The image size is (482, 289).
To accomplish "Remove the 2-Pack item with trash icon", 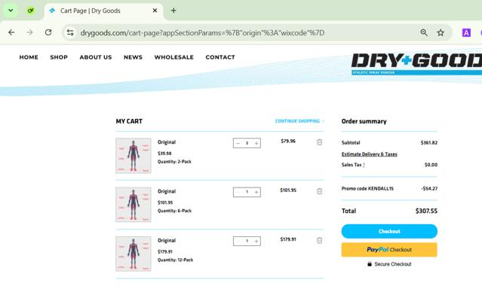I will pos(319,142).
